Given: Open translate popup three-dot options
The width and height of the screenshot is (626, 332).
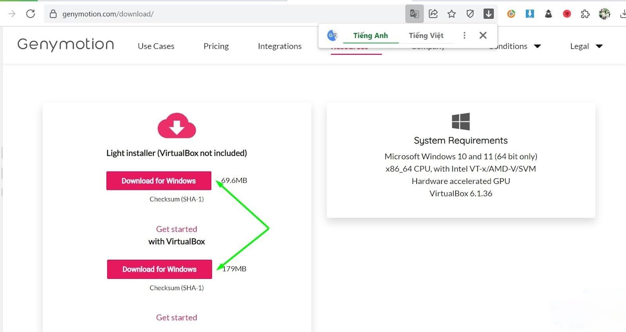Looking at the screenshot, I should point(464,36).
